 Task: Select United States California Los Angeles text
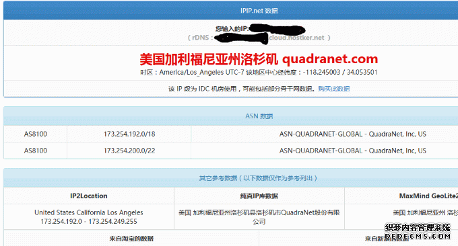point(89,212)
